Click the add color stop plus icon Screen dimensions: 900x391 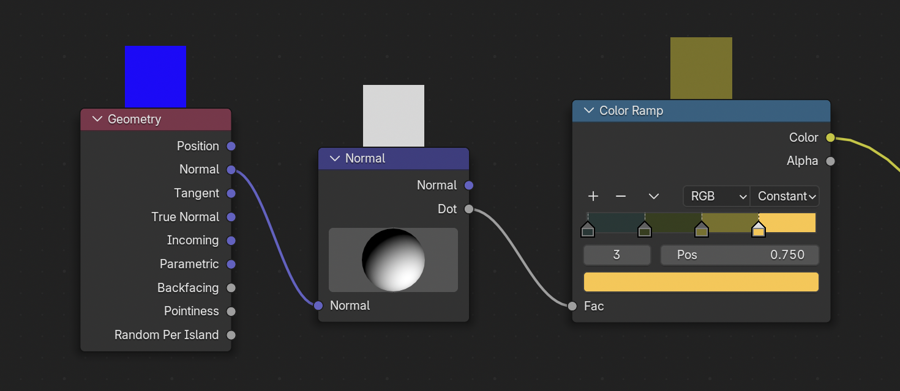click(x=593, y=196)
